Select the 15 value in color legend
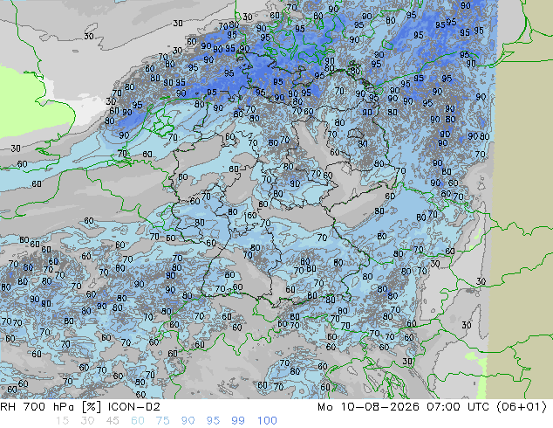Viewport: 553px width, 428px height. click(62, 421)
